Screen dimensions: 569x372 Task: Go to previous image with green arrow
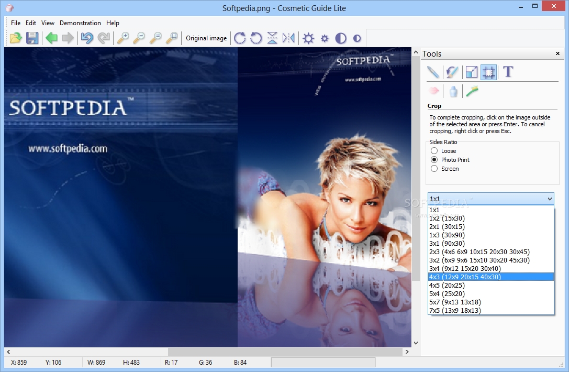pos(51,38)
